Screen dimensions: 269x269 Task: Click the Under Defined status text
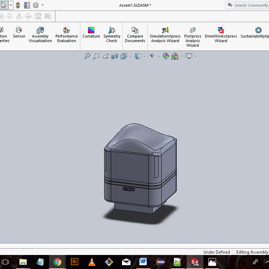click(216, 252)
